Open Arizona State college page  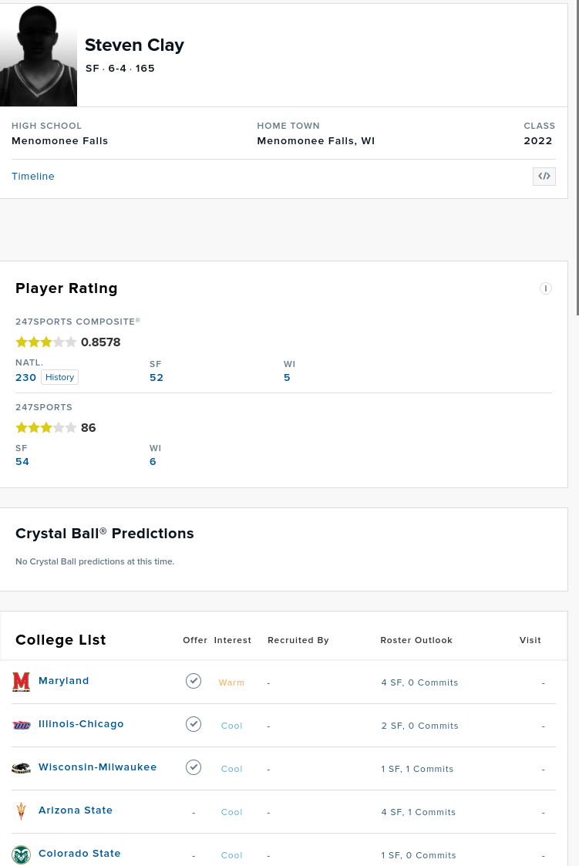tap(76, 810)
